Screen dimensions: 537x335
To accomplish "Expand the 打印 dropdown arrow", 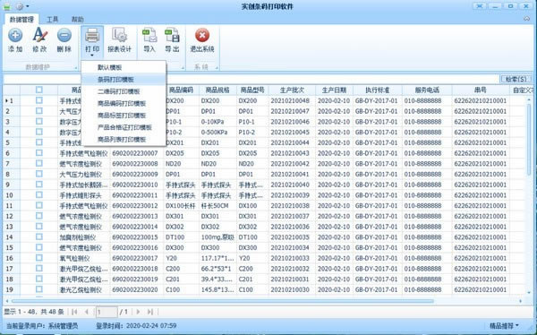I will [x=92, y=56].
